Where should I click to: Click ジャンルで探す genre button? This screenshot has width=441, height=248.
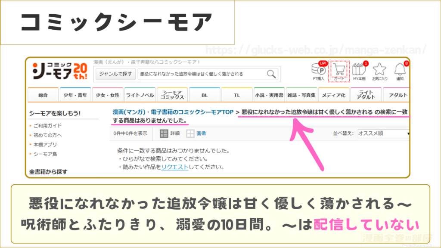coord(115,74)
